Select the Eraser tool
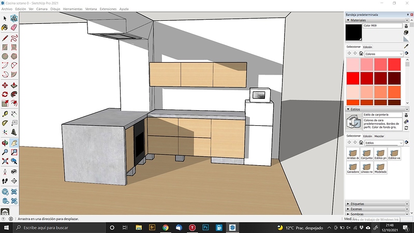The width and height of the screenshot is (414, 233). 14,27
